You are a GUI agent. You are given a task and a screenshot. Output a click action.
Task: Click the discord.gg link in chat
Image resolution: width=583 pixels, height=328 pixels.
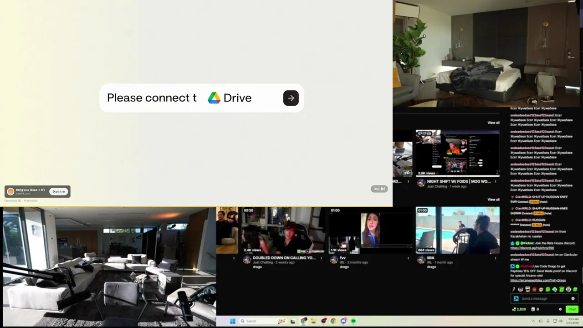(x=532, y=248)
